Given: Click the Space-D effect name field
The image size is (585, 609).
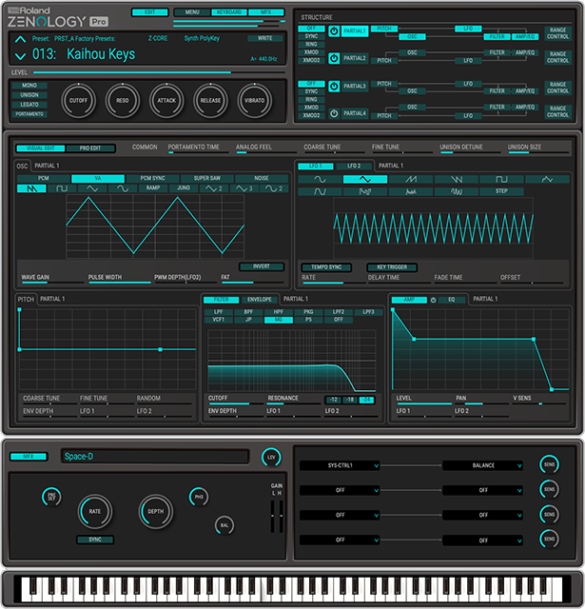Looking at the screenshot, I should pyautogui.click(x=155, y=457).
